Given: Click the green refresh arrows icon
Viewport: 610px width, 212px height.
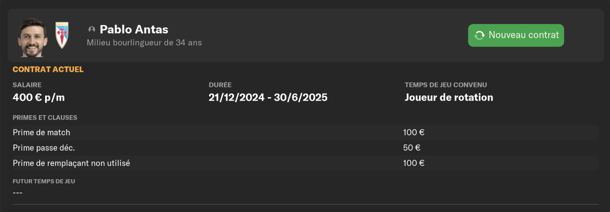Looking at the screenshot, I should coord(479,35).
